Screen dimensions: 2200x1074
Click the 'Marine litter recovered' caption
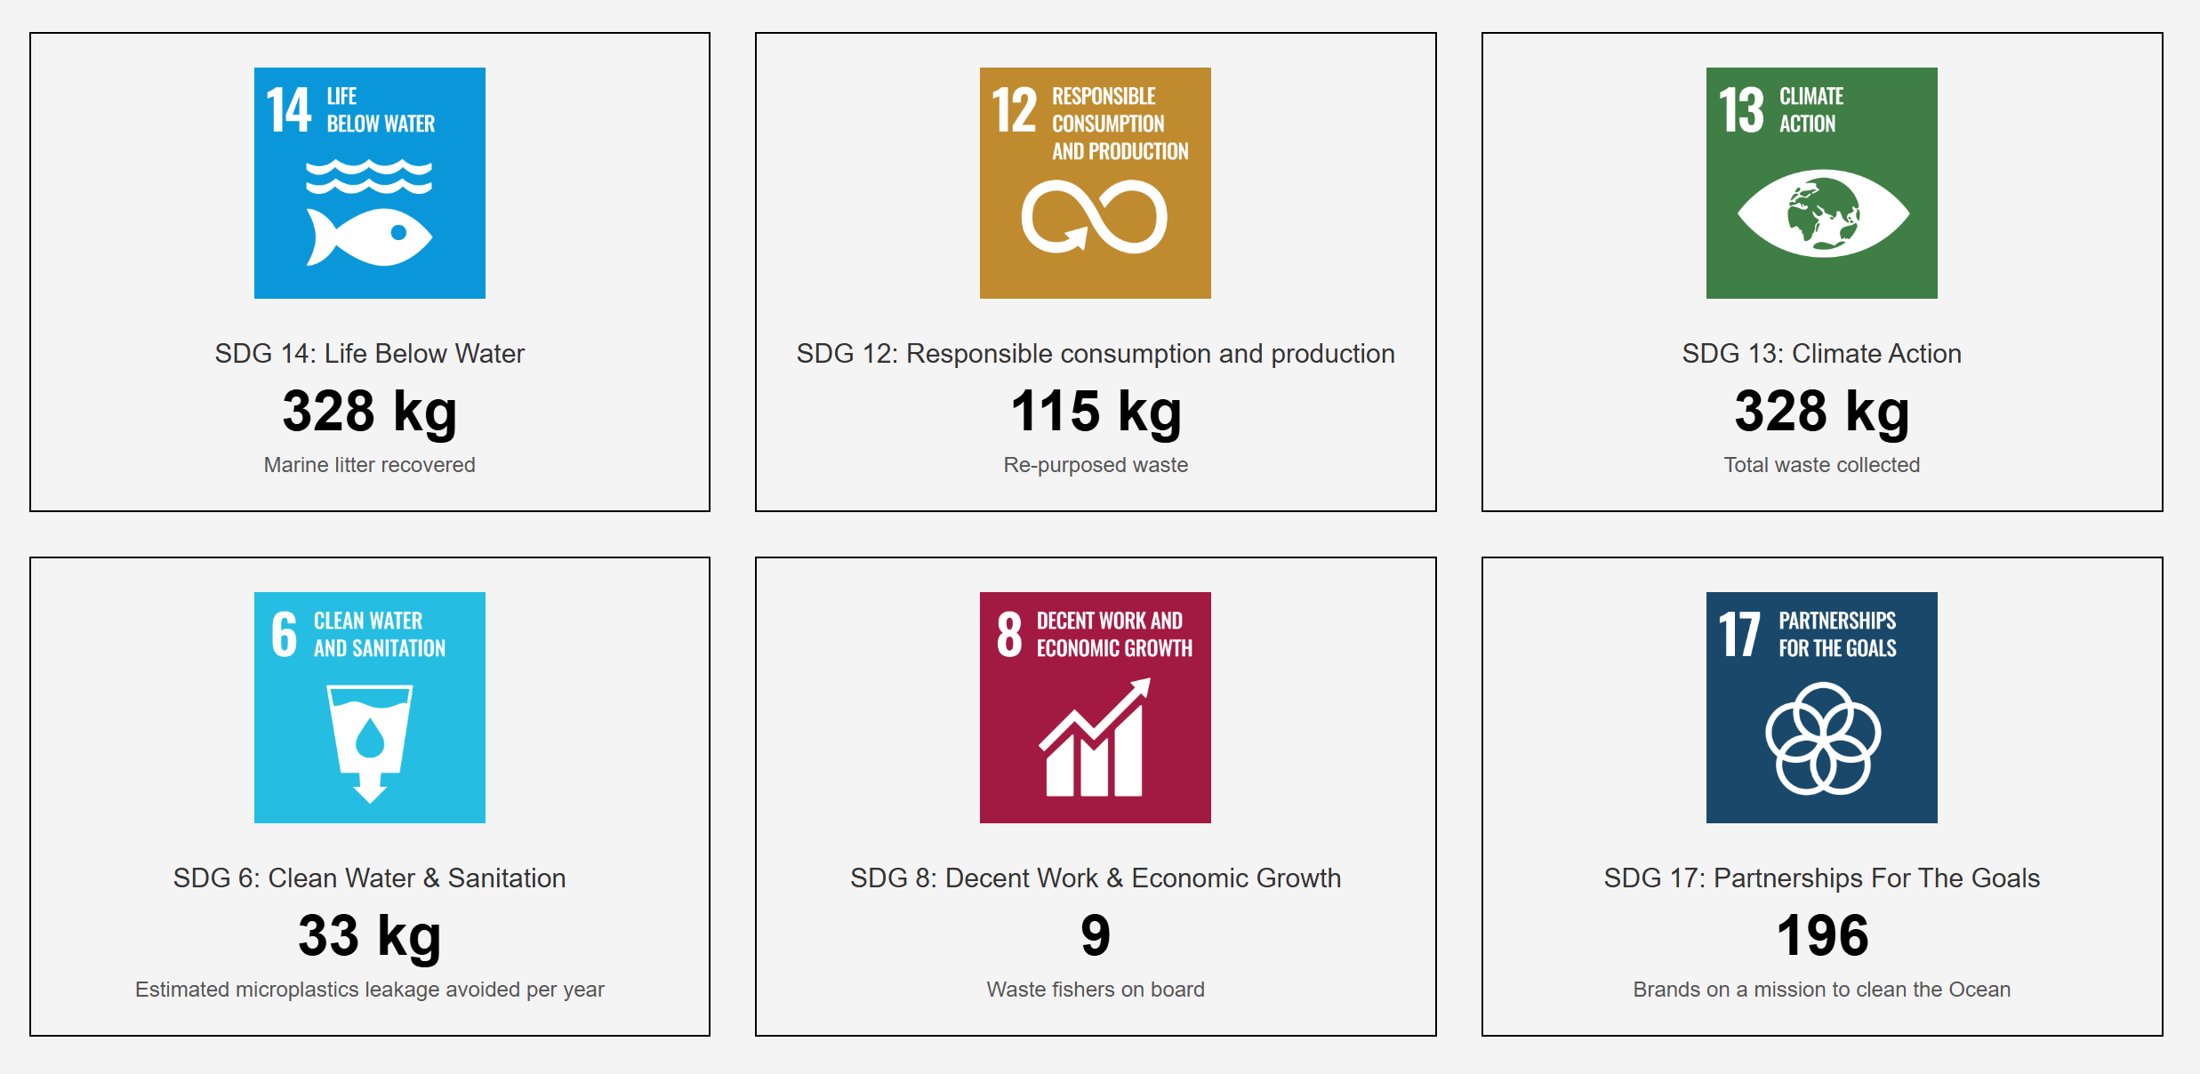[370, 465]
